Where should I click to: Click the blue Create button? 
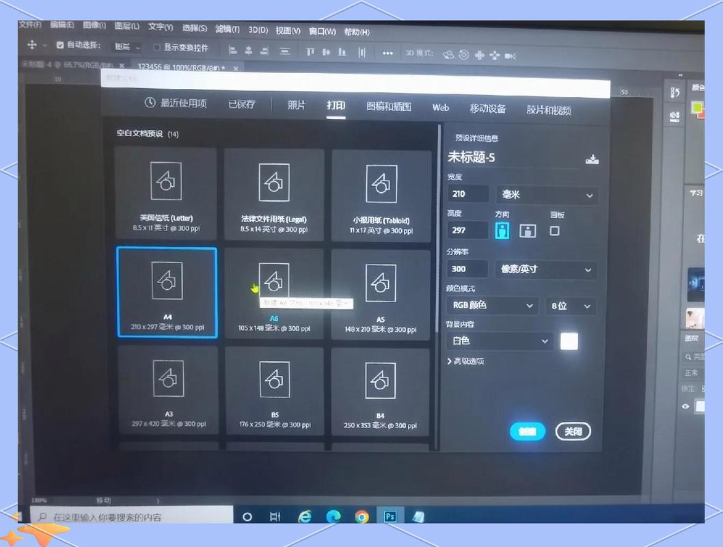528,431
